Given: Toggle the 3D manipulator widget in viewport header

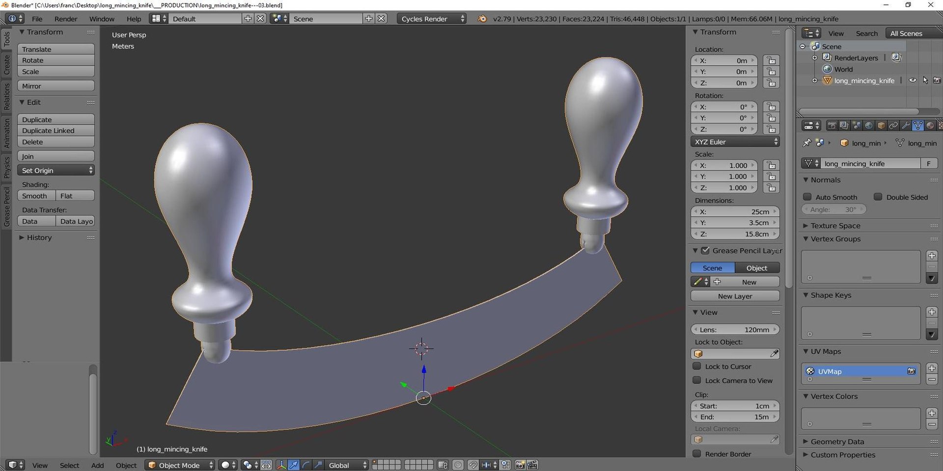Looking at the screenshot, I should point(281,465).
